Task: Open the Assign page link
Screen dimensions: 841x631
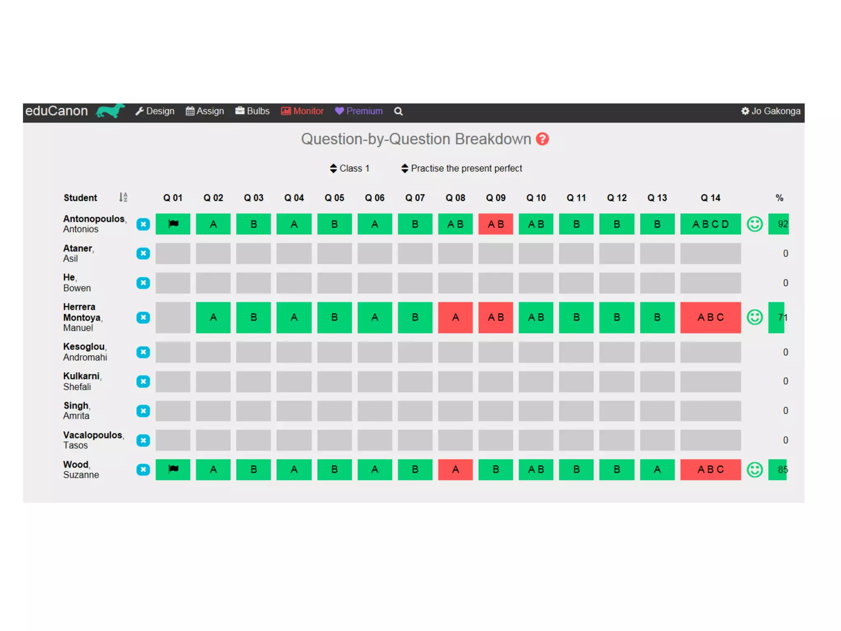Action: (205, 111)
